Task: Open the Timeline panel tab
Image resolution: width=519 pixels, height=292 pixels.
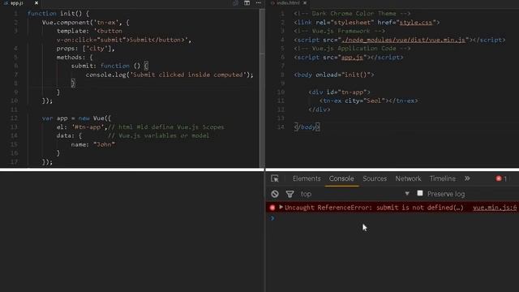Action: click(443, 178)
